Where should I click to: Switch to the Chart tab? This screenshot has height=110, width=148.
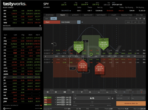tap(114, 15)
